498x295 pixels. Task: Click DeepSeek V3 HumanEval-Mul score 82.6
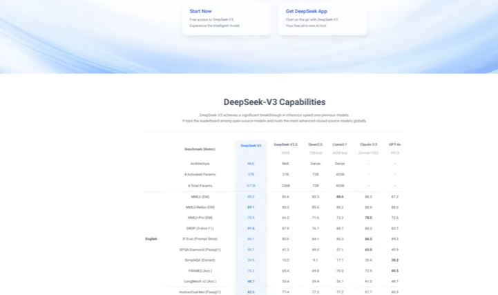(251, 292)
